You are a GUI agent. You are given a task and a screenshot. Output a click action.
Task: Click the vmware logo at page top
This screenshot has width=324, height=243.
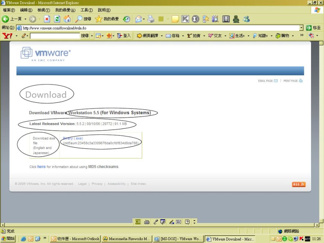46,54
